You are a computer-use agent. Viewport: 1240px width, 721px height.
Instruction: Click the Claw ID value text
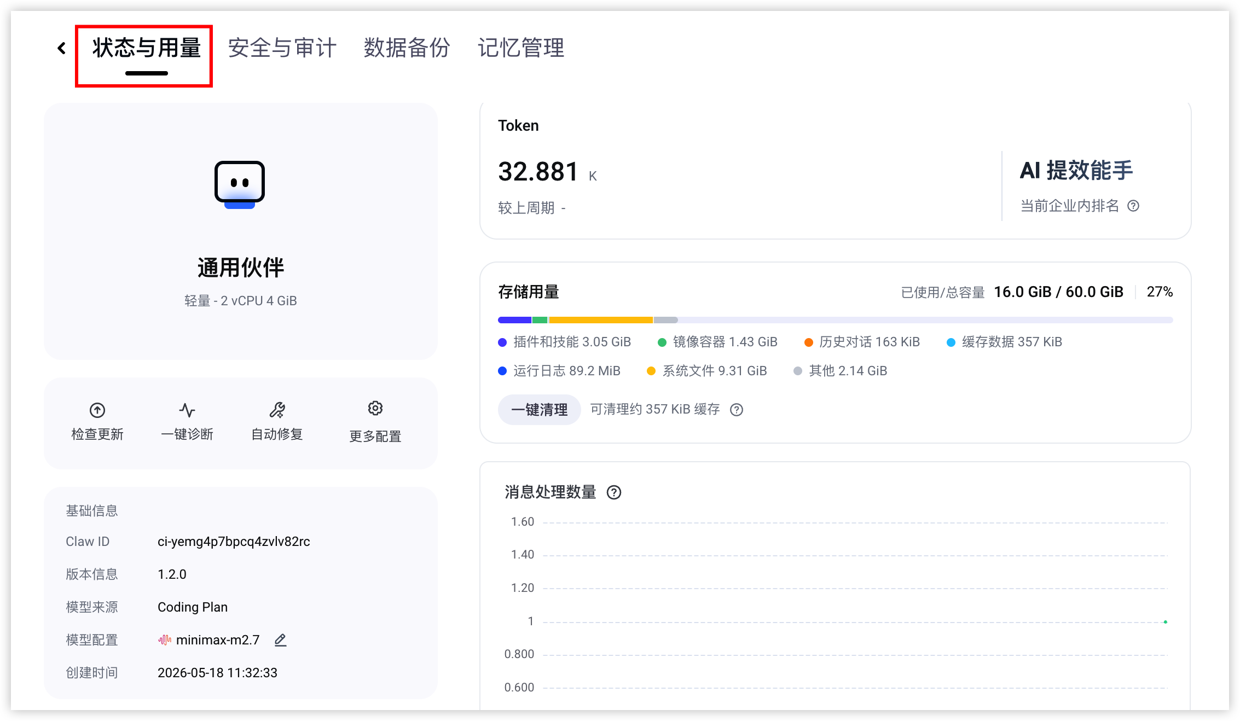234,542
